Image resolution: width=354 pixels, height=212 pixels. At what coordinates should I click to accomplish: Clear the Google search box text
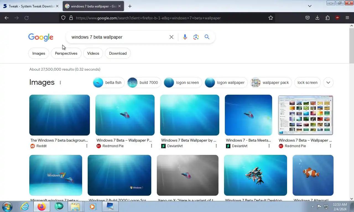(171, 37)
